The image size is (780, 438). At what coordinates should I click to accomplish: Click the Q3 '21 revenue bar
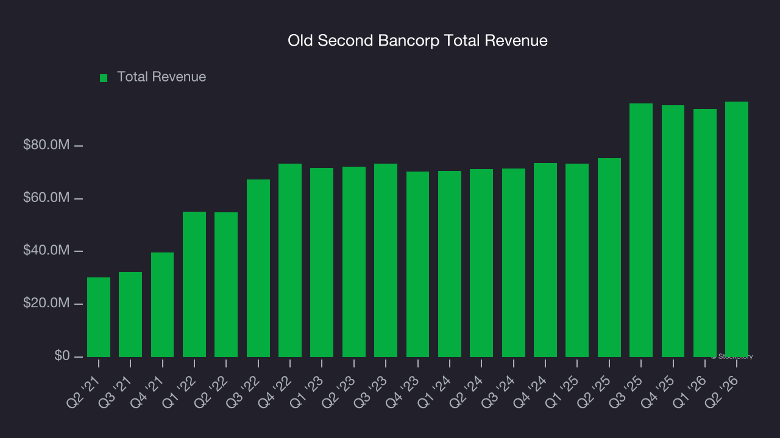click(x=130, y=315)
